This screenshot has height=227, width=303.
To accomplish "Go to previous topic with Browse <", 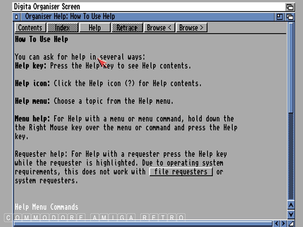I will (x=159, y=28).
